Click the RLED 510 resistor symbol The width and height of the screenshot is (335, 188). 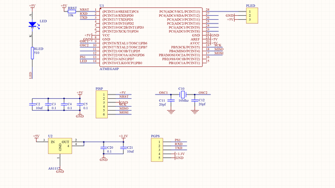[x=32, y=53]
